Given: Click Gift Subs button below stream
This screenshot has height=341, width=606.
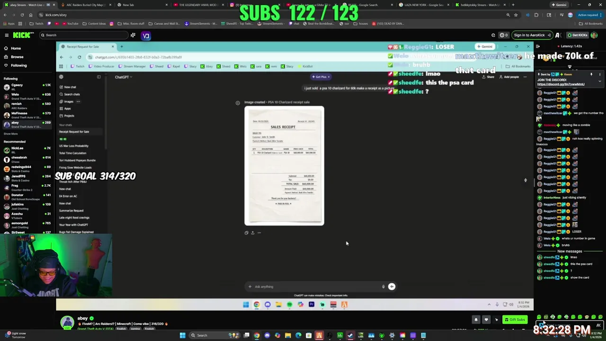Looking at the screenshot, I should click(x=515, y=320).
